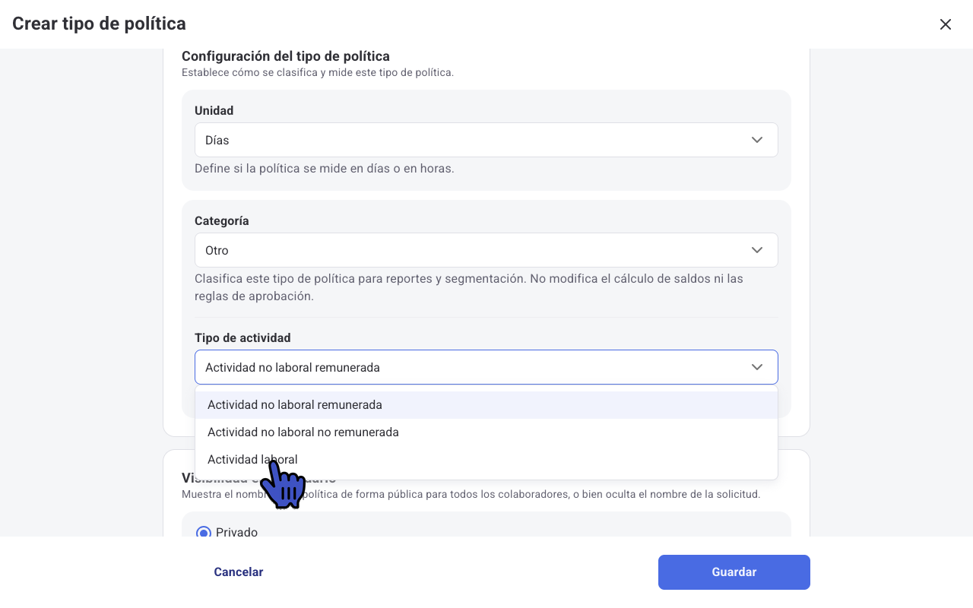Click the chevron in Tipo de actividad field

point(757,367)
